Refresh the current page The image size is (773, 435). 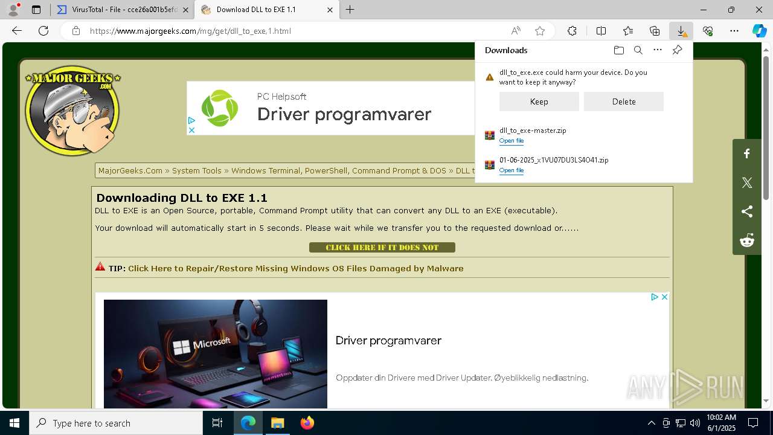pyautogui.click(x=43, y=31)
